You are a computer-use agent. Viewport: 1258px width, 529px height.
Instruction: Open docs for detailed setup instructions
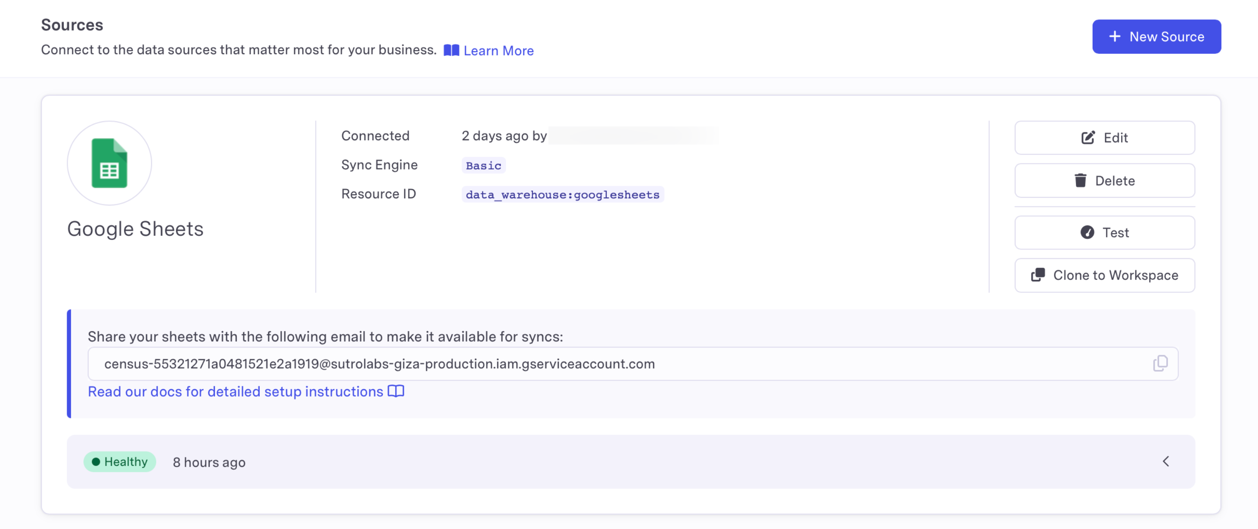pyautogui.click(x=246, y=391)
